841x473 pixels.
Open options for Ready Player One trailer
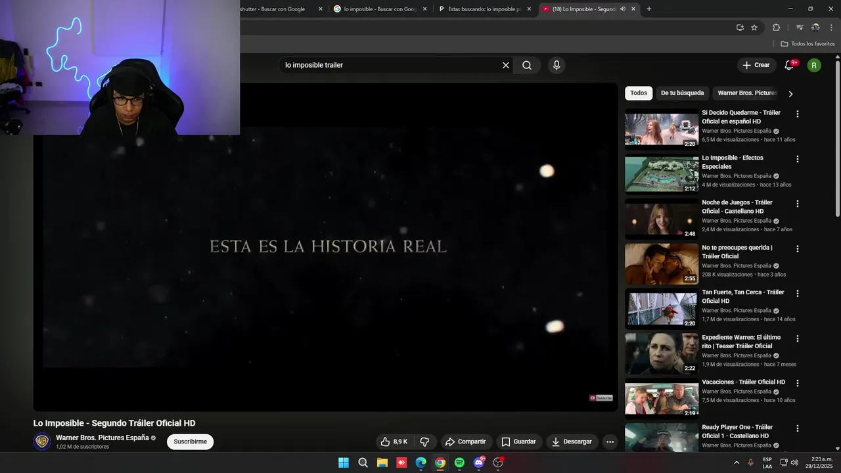tap(798, 428)
